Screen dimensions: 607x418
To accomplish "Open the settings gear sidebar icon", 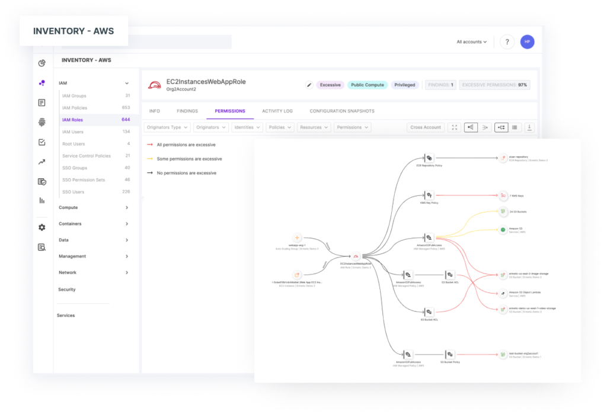I will (42, 227).
